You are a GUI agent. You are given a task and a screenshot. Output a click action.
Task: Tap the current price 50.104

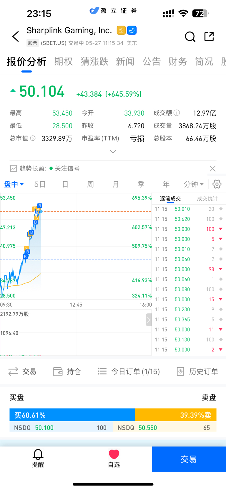42,91
